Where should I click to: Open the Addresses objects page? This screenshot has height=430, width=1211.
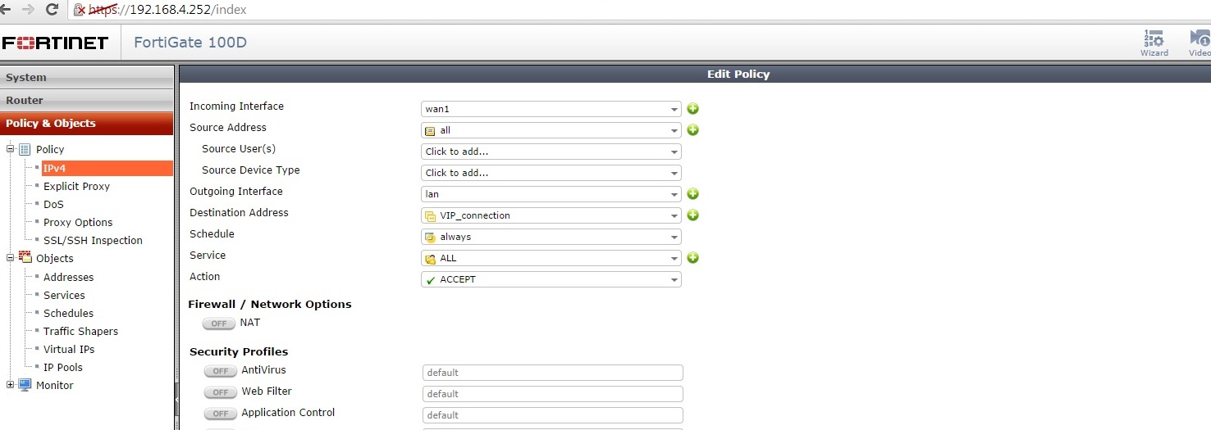68,277
